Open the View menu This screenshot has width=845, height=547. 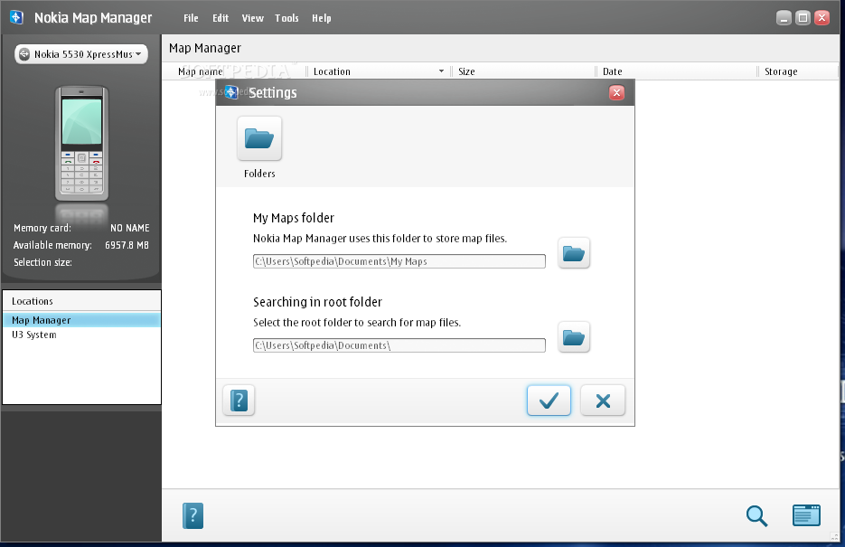pos(252,18)
